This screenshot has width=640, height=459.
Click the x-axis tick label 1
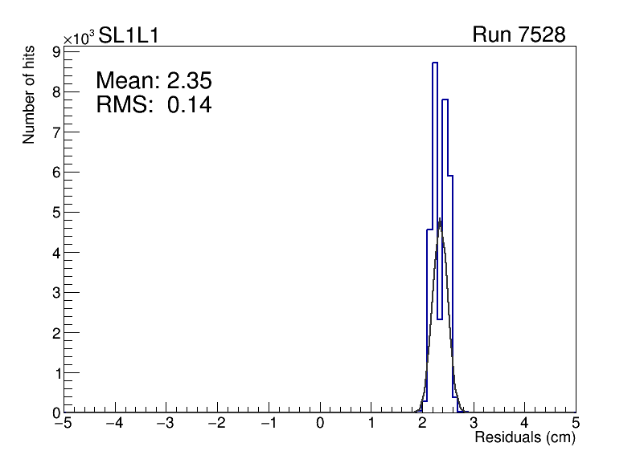(x=371, y=423)
